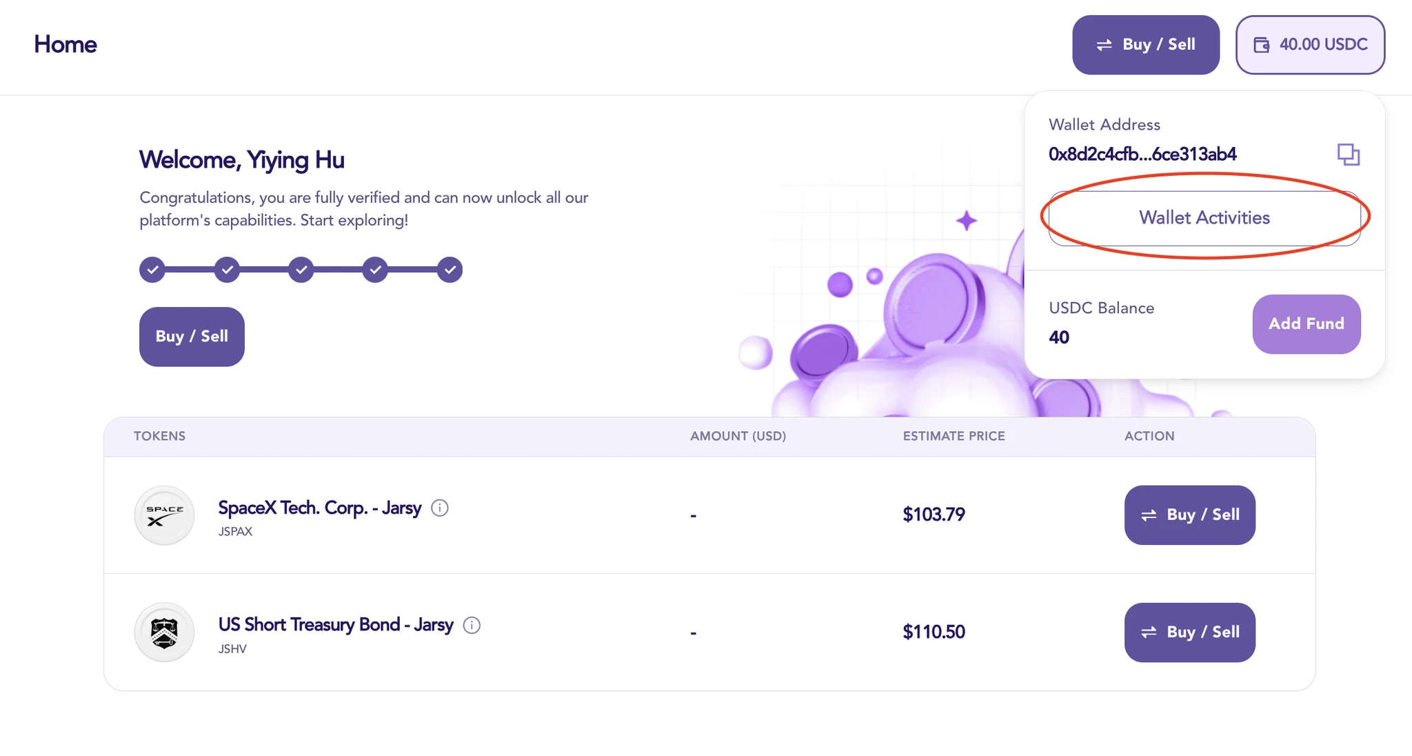Click the ESTIMATE PRICE column header
Viewport: 1412px width, 756px height.
click(954, 437)
